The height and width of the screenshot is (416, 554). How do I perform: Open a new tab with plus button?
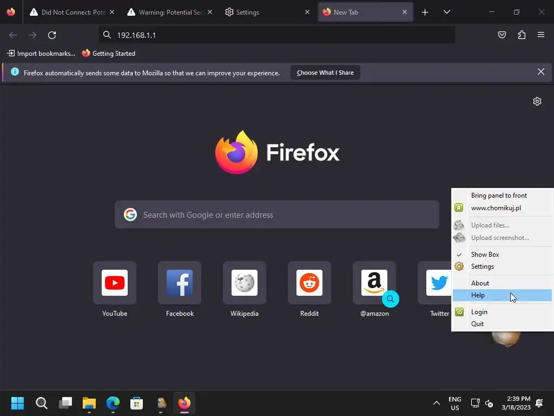(425, 12)
